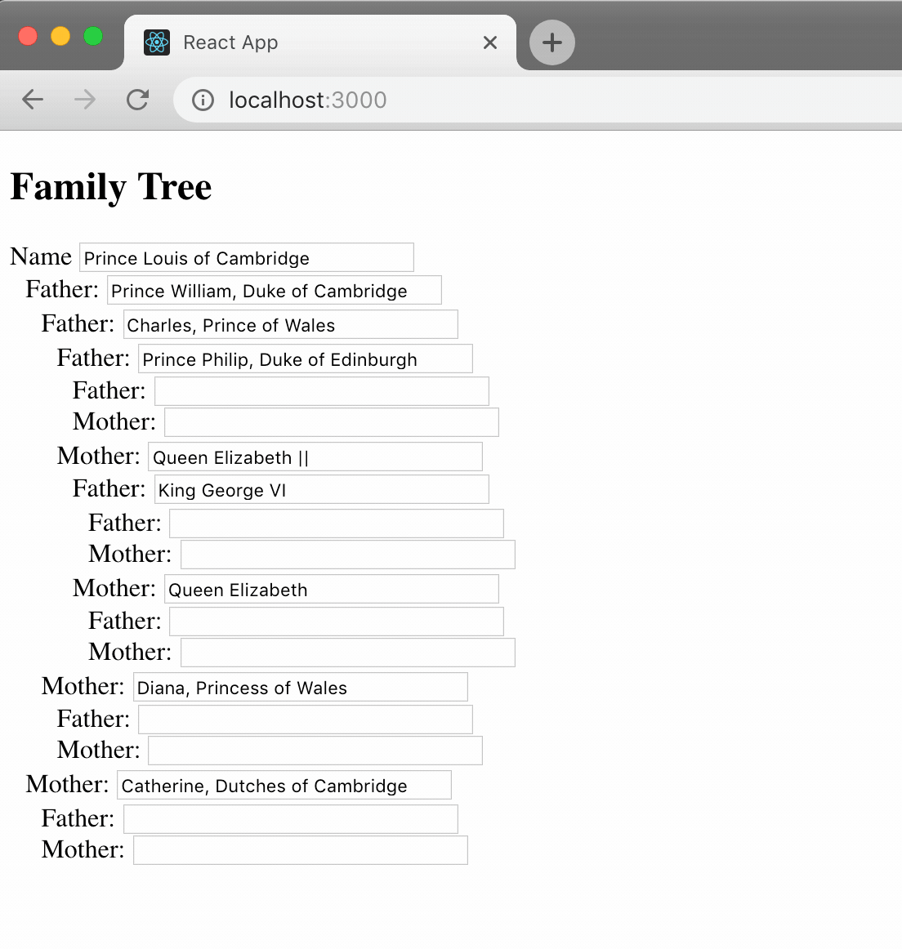Select the Queen Elizabeth || input

pos(314,457)
